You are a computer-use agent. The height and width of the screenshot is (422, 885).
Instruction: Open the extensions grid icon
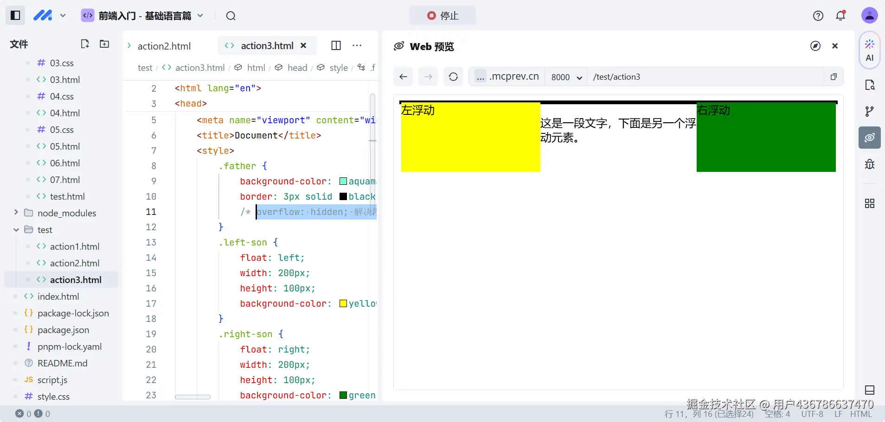click(x=869, y=203)
